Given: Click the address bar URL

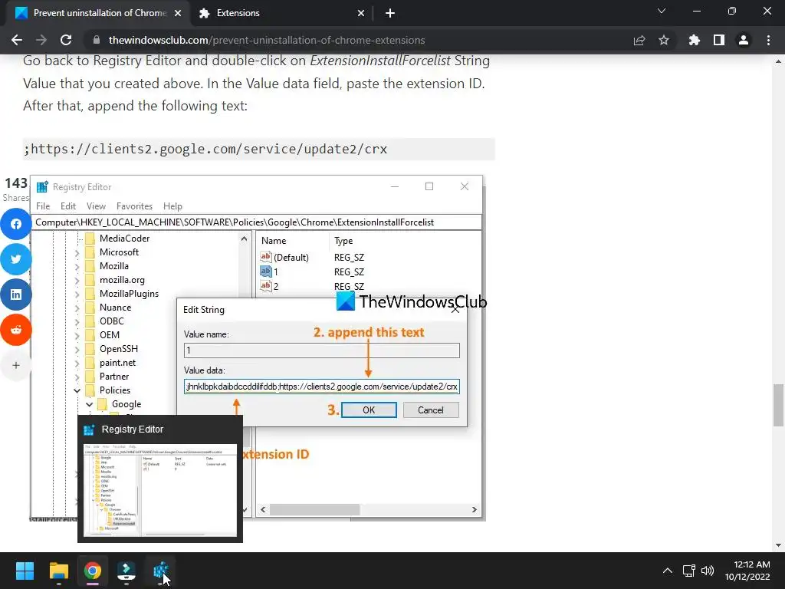Looking at the screenshot, I should tap(267, 40).
